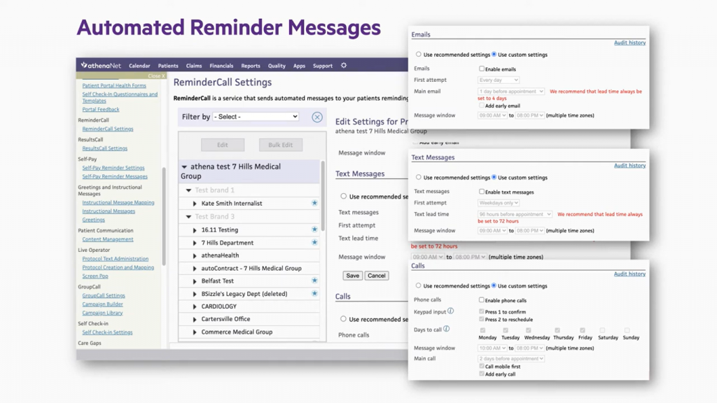Open the Filter by dropdown

click(256, 117)
